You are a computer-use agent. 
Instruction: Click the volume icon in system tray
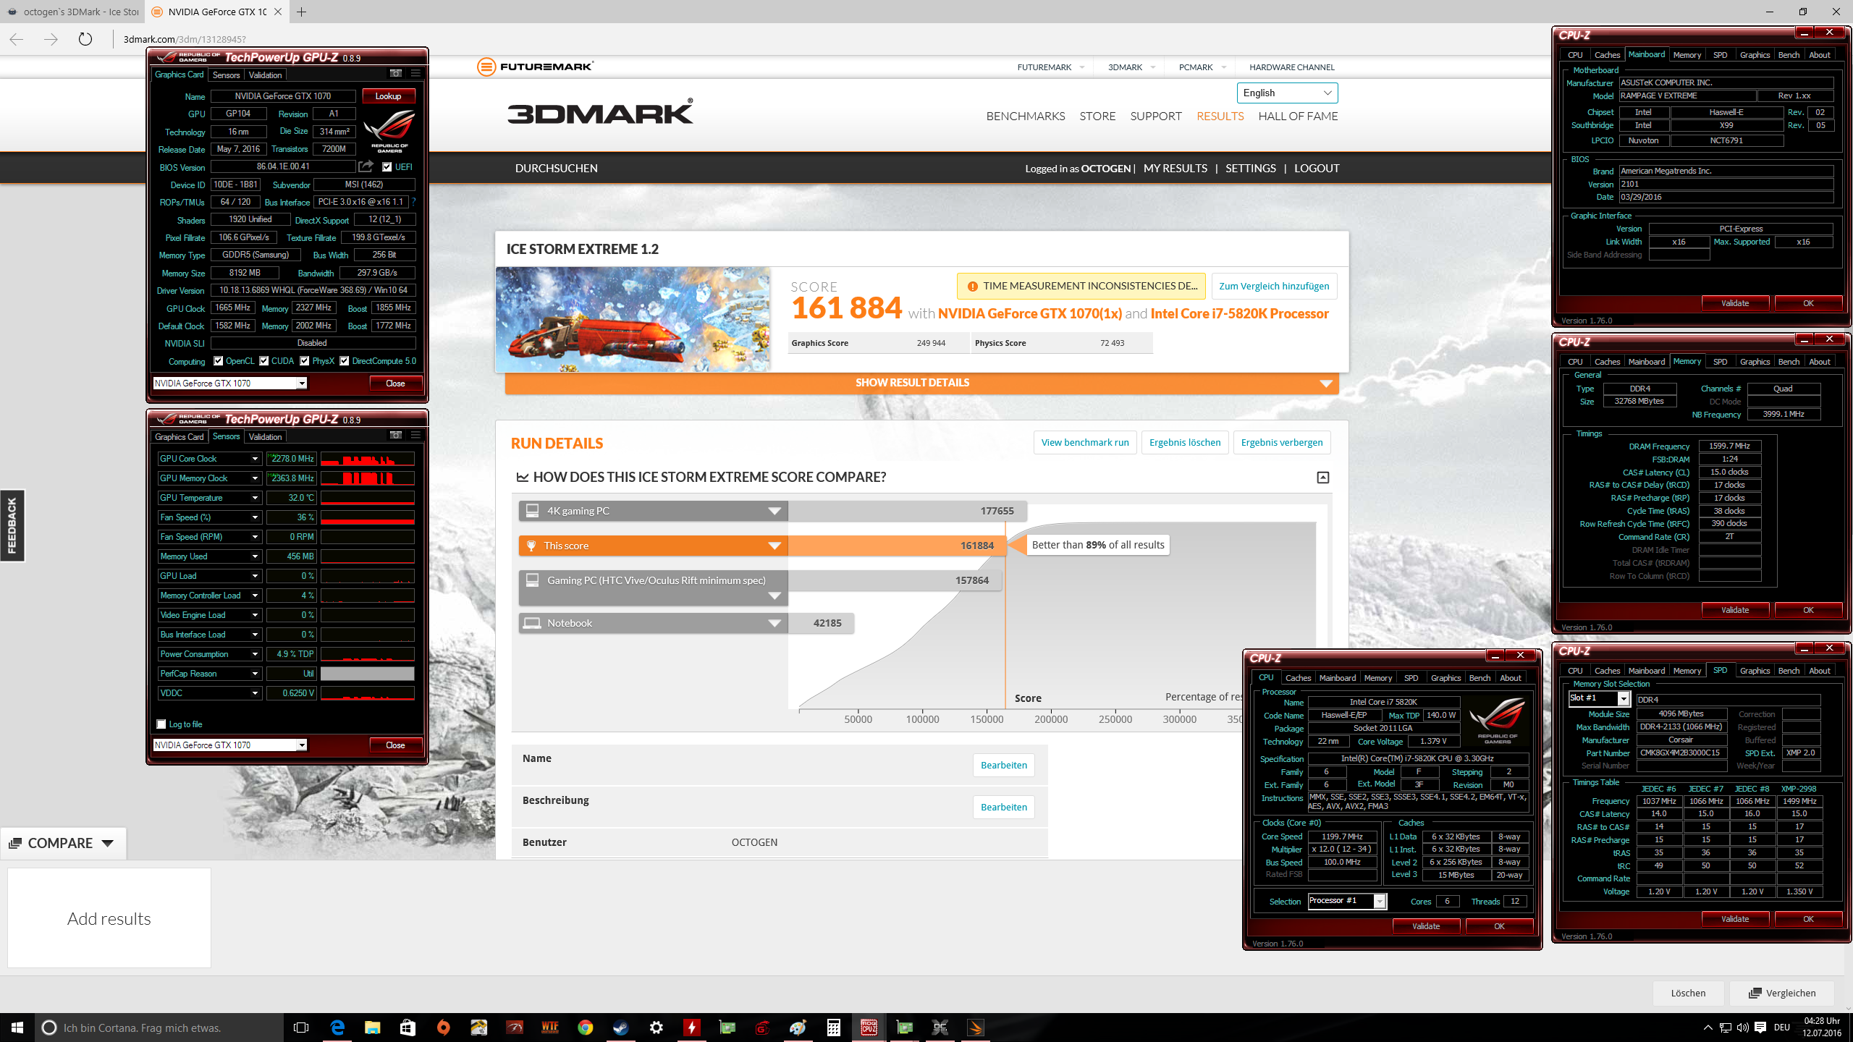(x=1742, y=1028)
